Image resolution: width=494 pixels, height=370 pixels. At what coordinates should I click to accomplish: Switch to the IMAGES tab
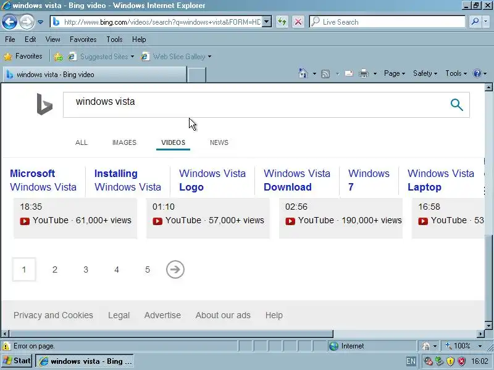(125, 142)
